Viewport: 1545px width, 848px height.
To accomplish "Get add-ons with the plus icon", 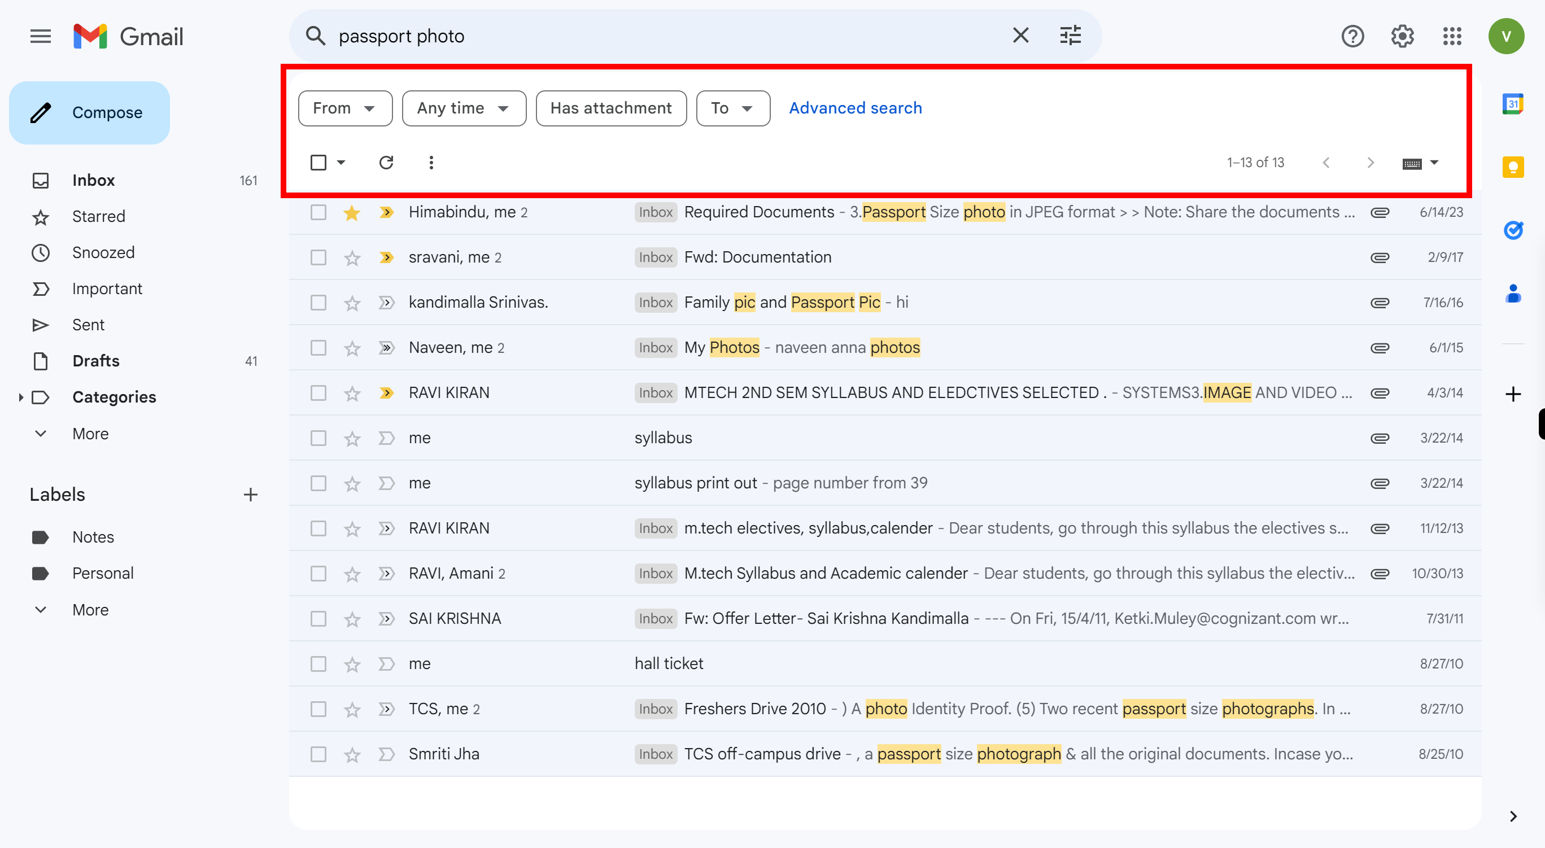I will (1513, 395).
